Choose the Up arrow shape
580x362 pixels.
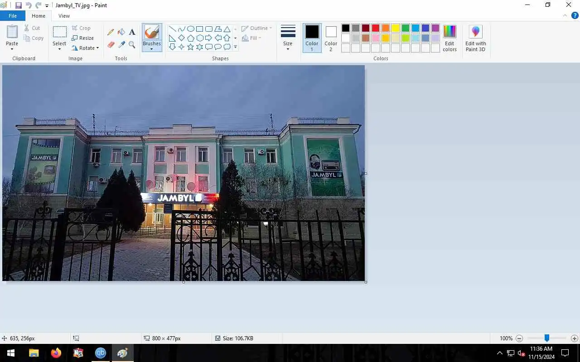click(x=227, y=38)
